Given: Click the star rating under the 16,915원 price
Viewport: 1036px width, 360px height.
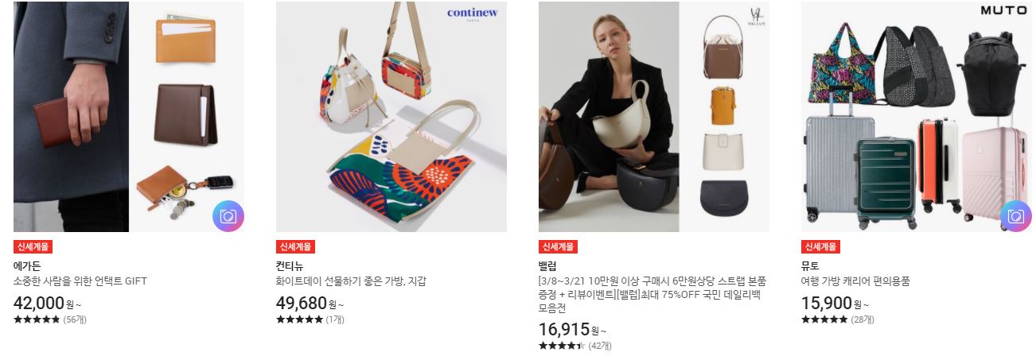Looking at the screenshot, I should click(562, 346).
